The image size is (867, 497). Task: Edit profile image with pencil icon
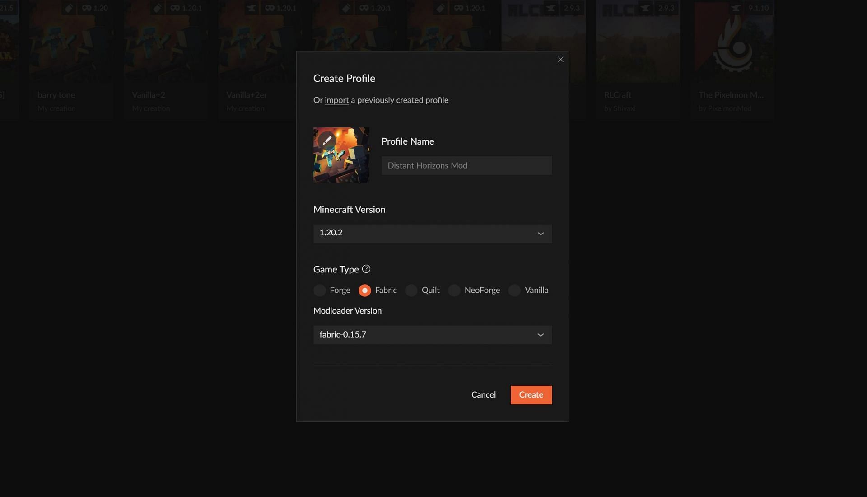pyautogui.click(x=327, y=141)
